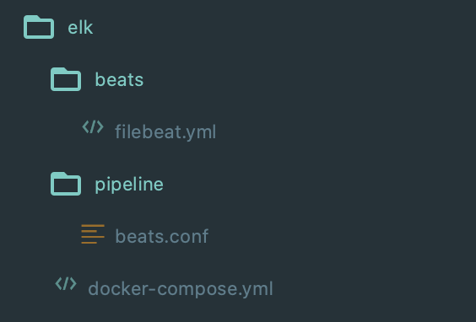Select the beats folder label

click(119, 80)
